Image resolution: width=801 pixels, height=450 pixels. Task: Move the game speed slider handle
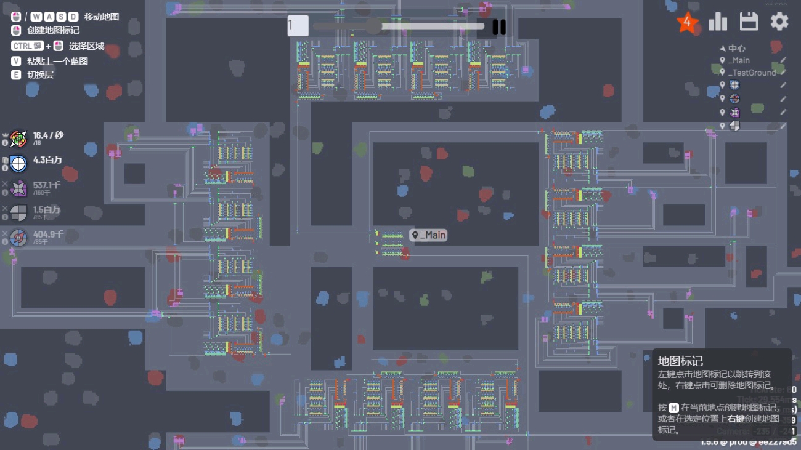tap(374, 26)
